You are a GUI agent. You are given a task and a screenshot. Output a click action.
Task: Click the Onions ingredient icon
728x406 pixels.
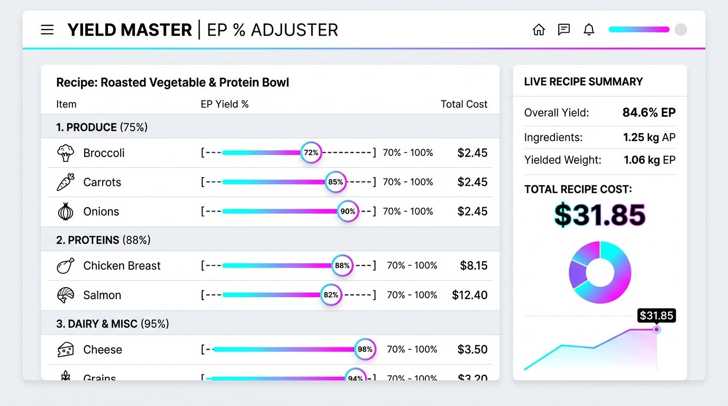pyautogui.click(x=66, y=211)
